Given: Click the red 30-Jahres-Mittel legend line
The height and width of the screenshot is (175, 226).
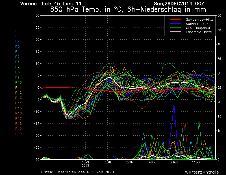Looking at the screenshot, I should [x=175, y=20].
